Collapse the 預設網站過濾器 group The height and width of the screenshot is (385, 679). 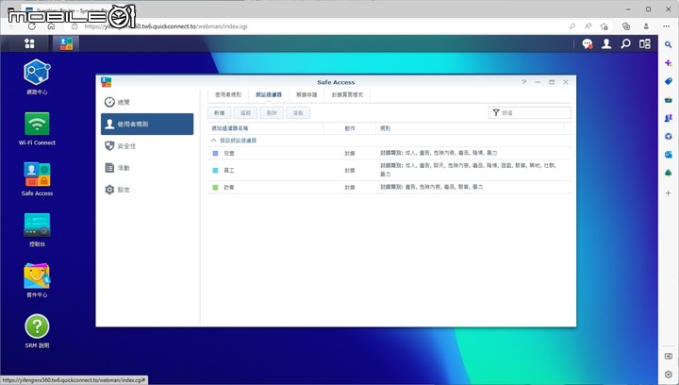click(213, 141)
